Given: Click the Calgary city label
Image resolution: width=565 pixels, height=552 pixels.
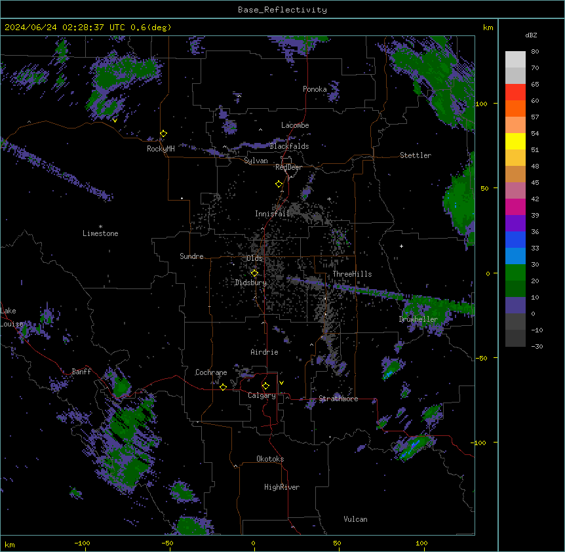Looking at the screenshot, I should (262, 395).
